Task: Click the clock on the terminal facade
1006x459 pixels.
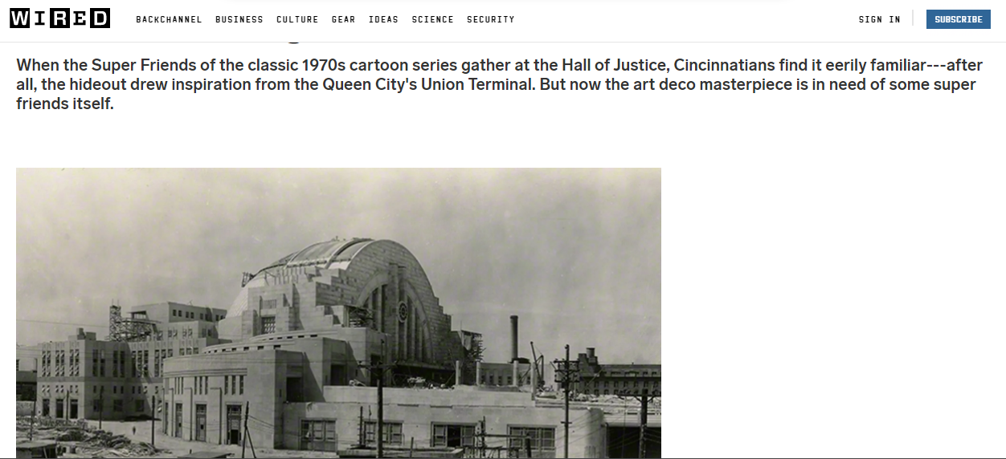Action: tap(403, 311)
